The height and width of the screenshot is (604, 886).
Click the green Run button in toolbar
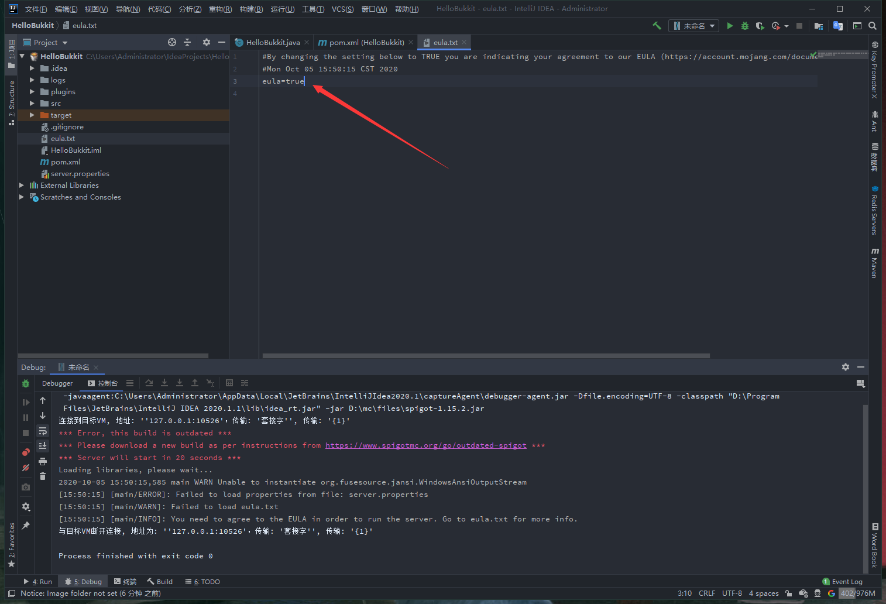[x=730, y=26]
